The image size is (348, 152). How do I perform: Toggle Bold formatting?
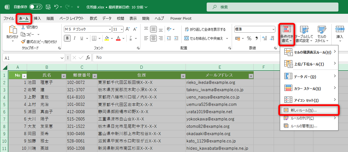tap(67, 38)
